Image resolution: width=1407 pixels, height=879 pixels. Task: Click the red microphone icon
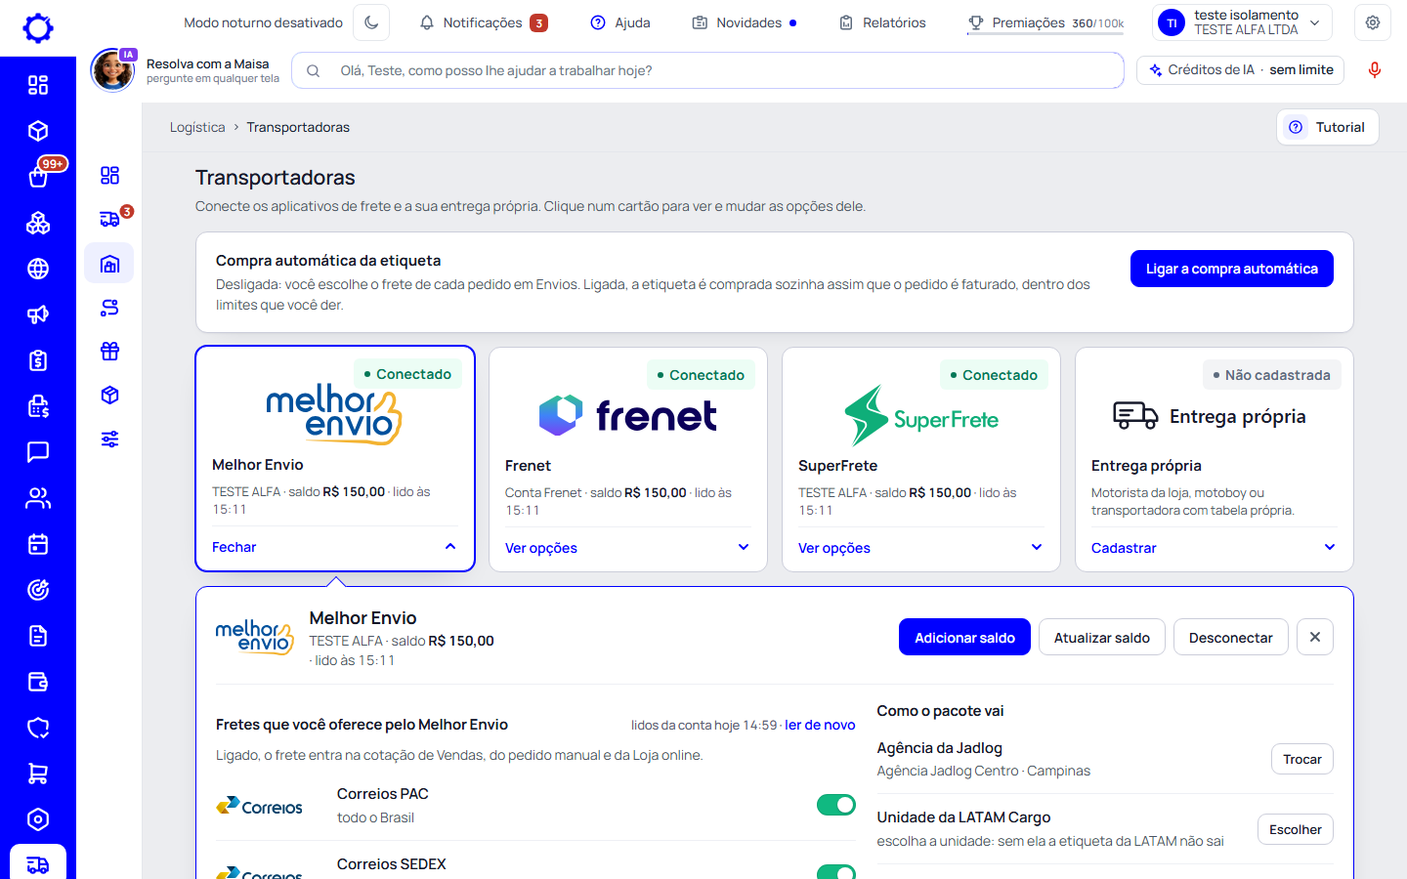pyautogui.click(x=1375, y=70)
